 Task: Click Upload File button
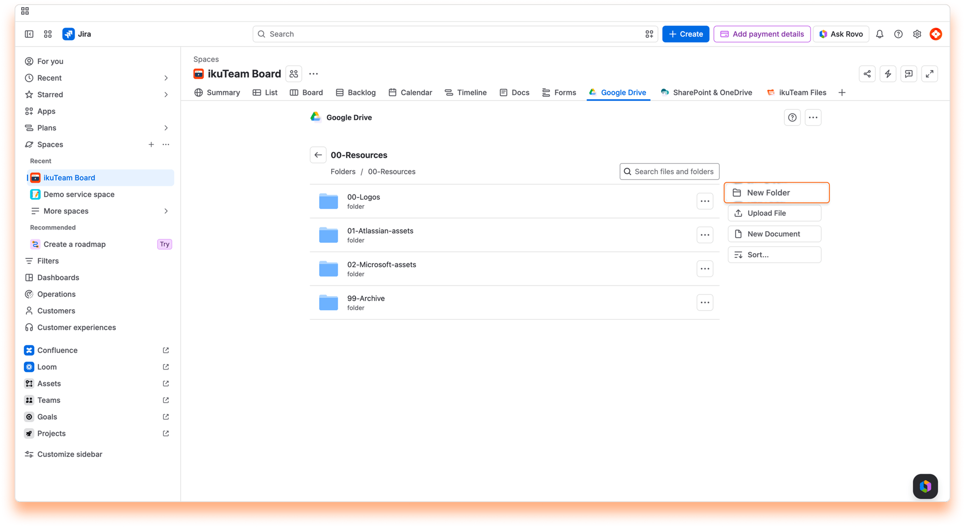pyautogui.click(x=775, y=213)
